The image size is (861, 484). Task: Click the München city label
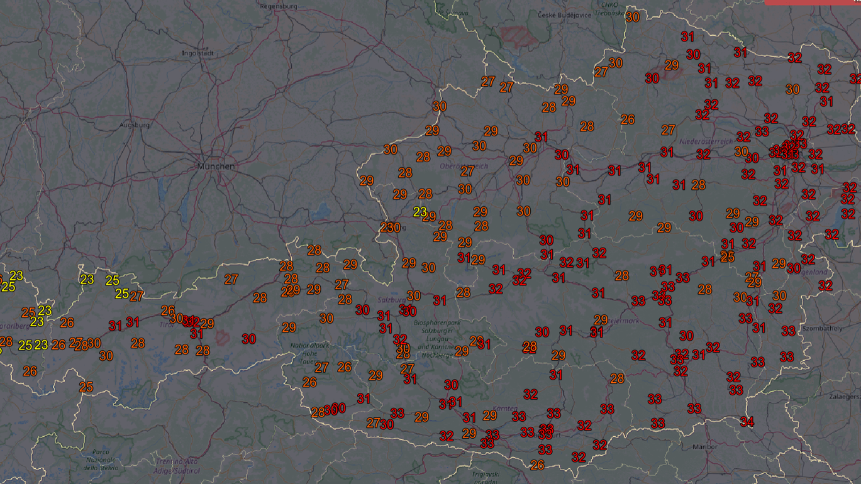pyautogui.click(x=216, y=167)
